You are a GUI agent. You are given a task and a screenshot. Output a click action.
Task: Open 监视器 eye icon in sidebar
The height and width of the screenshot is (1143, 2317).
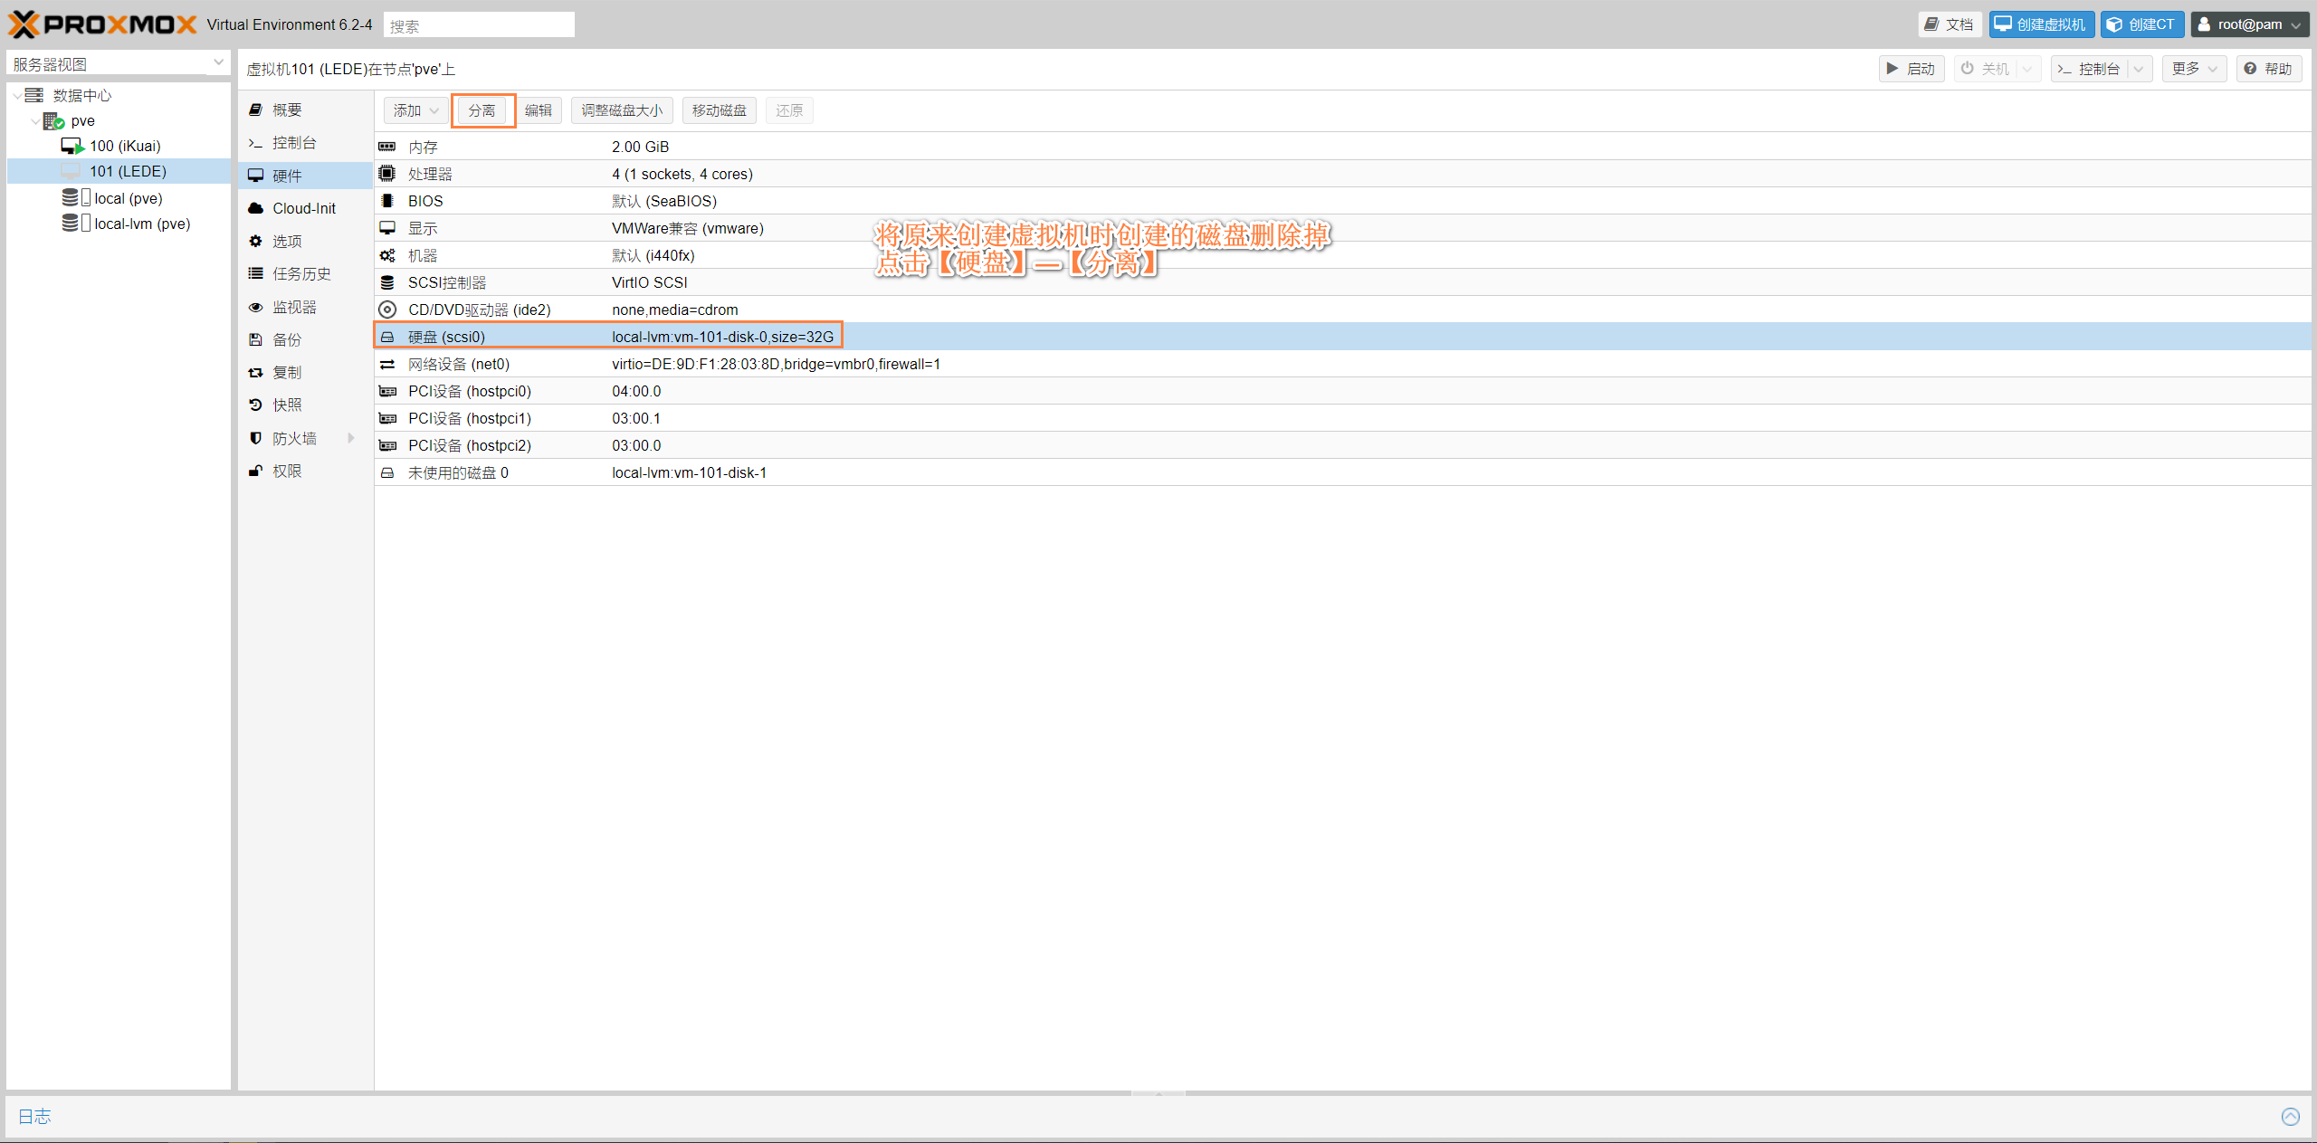[256, 308]
